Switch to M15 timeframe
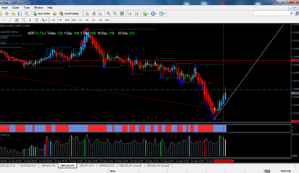299x173 pixels. [x=67, y=20]
